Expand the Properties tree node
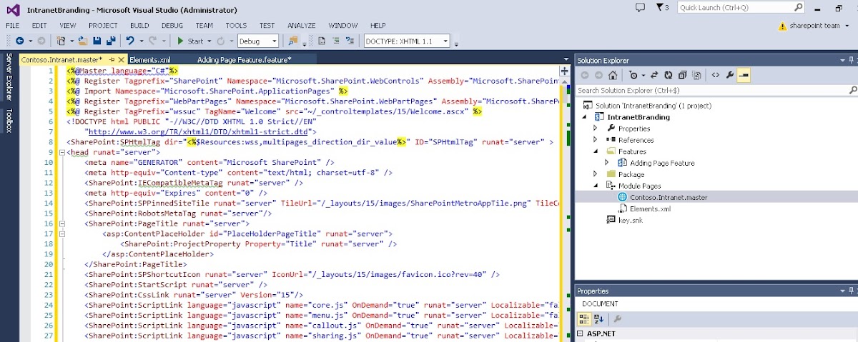Viewport: 858px width, 342px height. [595, 129]
